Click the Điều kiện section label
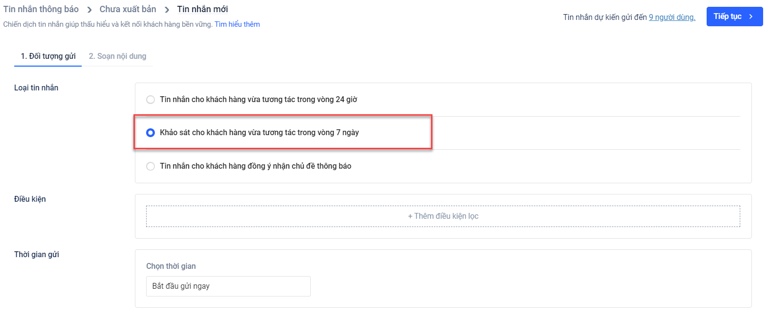Viewport: 768px width, 332px height. (30, 199)
